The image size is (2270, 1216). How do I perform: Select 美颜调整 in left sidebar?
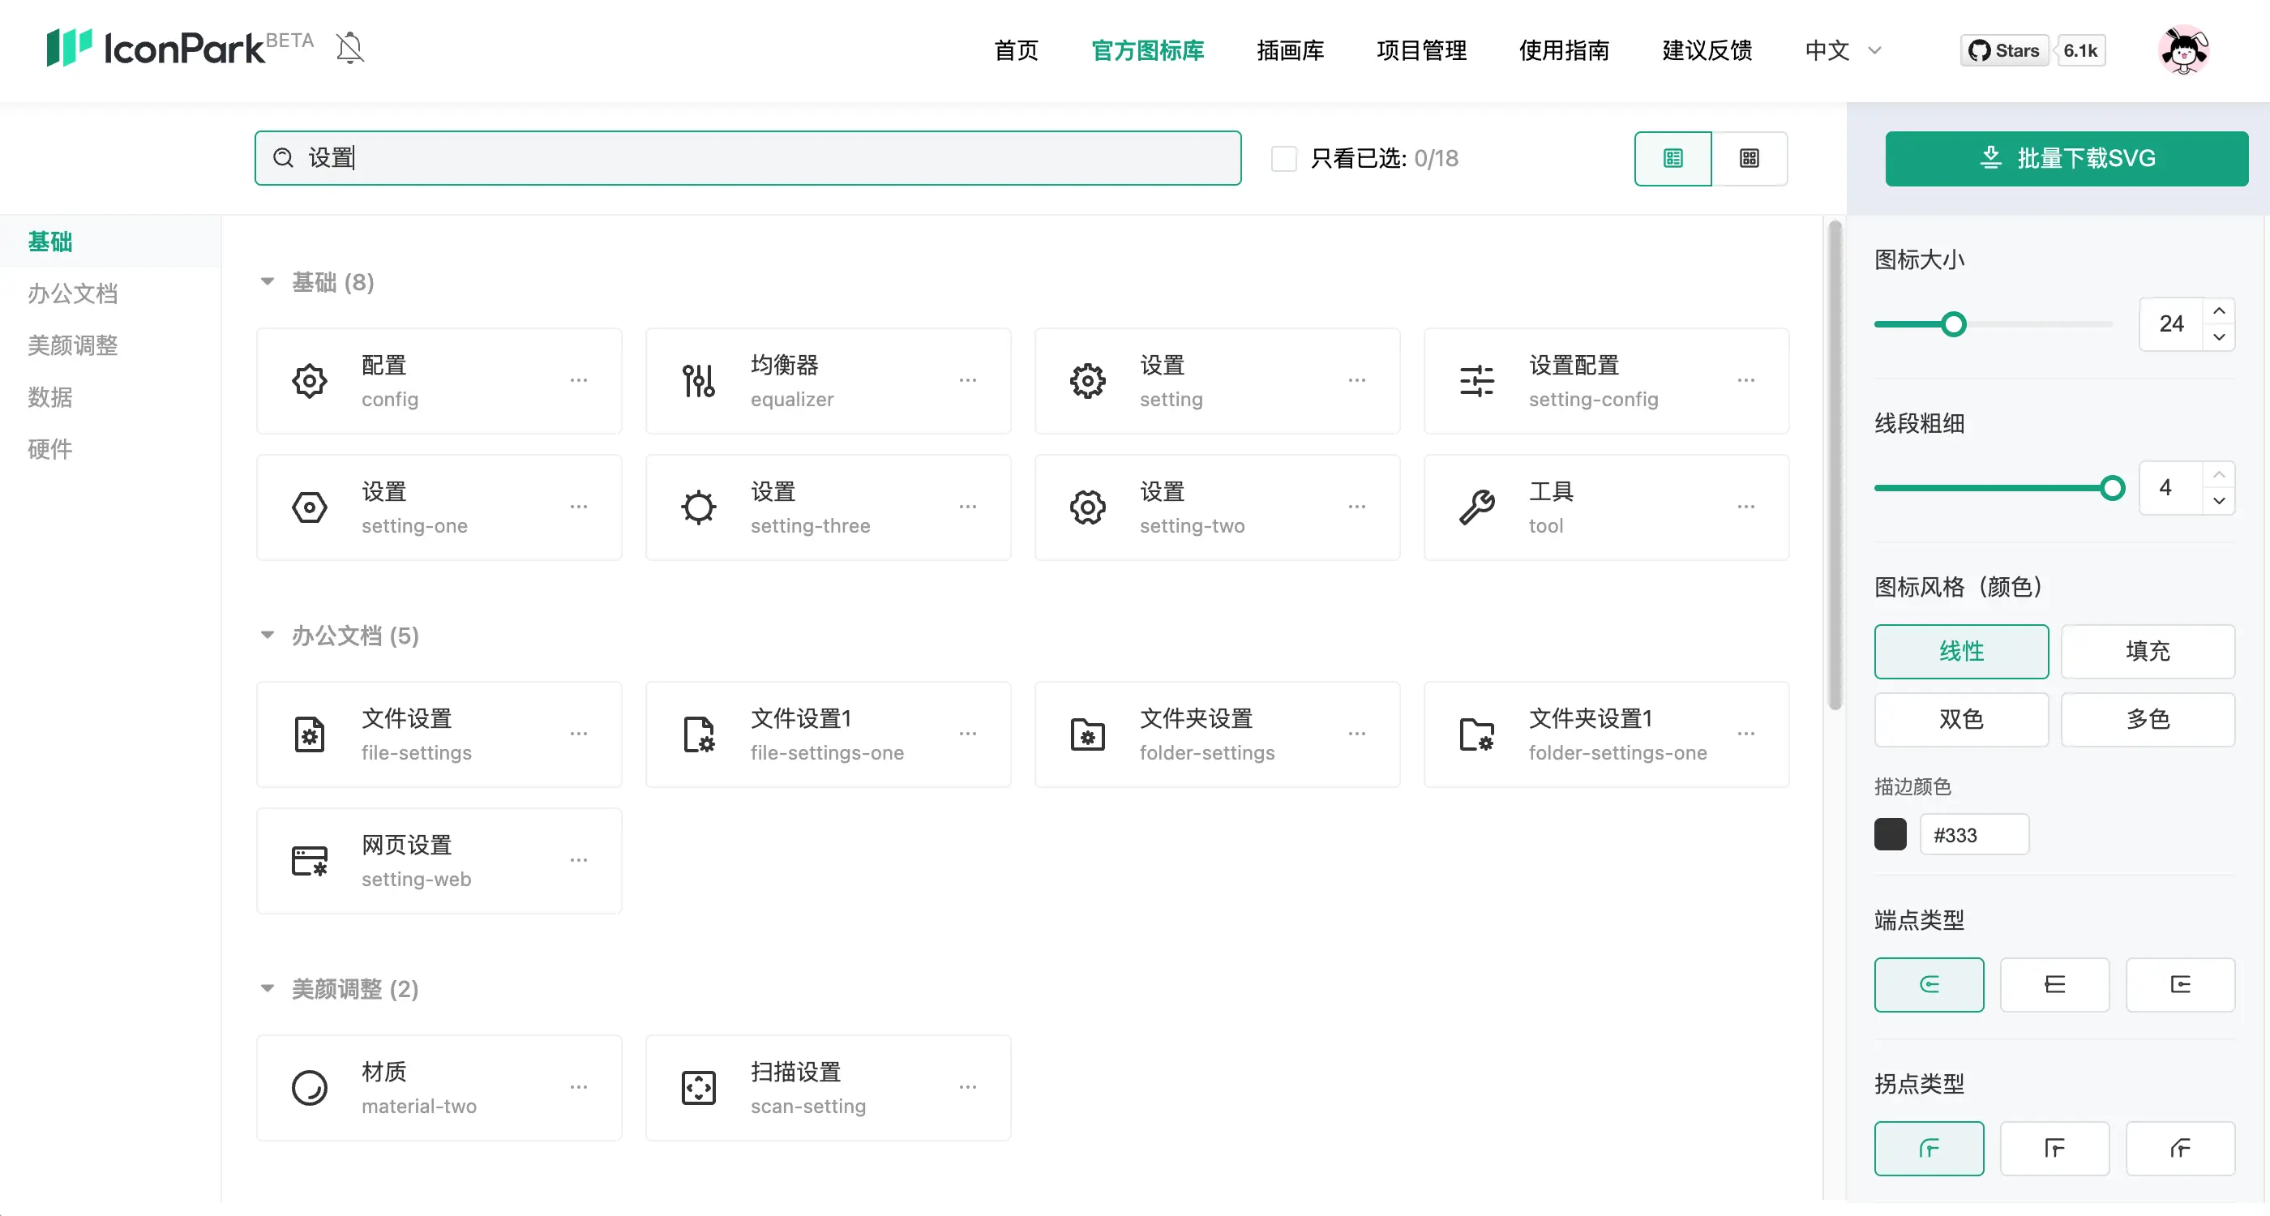pyautogui.click(x=72, y=345)
